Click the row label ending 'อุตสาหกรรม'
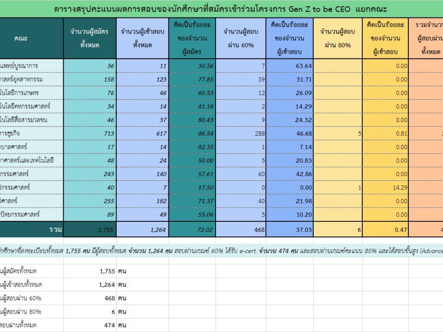 [x=32, y=79]
